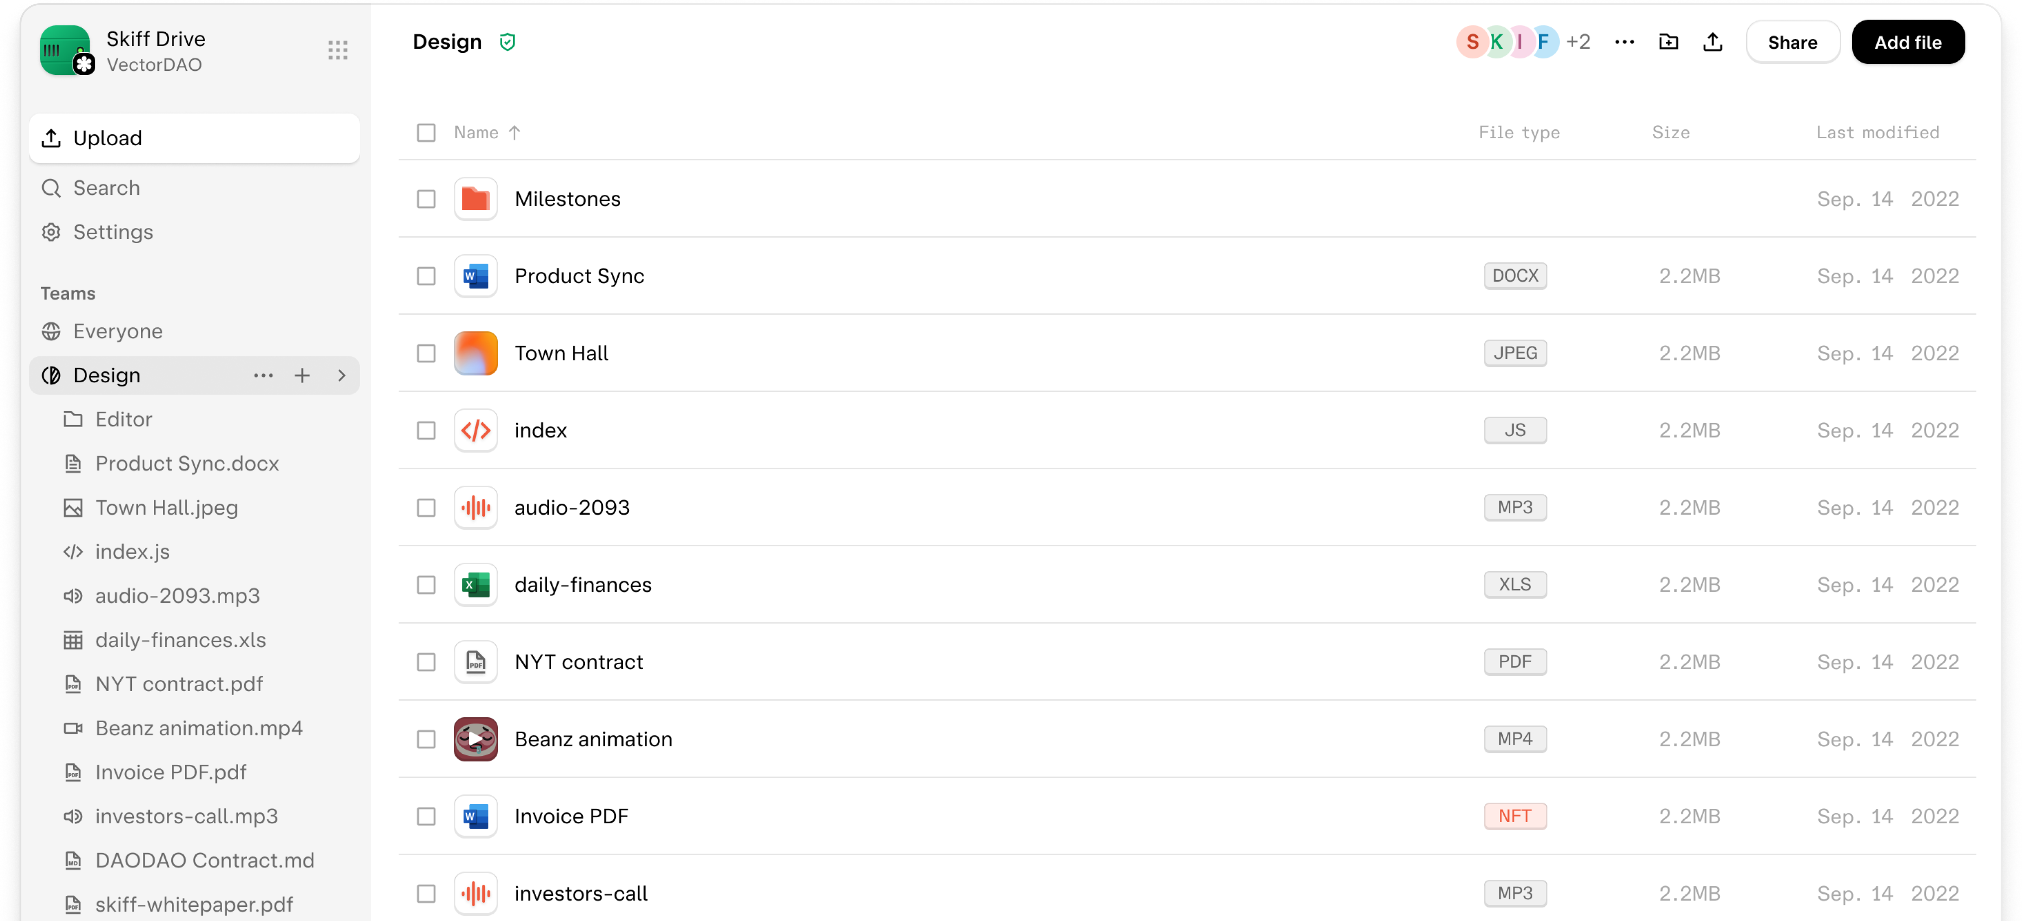Enable the Name column header checkbox
The image size is (2022, 921).
click(426, 131)
